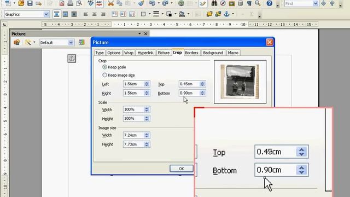The image size is (350, 197).
Task: Open Data Sources cylinder icon
Action: point(241,3)
